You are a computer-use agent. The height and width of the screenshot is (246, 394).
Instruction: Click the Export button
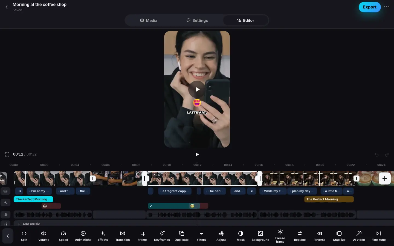click(370, 7)
